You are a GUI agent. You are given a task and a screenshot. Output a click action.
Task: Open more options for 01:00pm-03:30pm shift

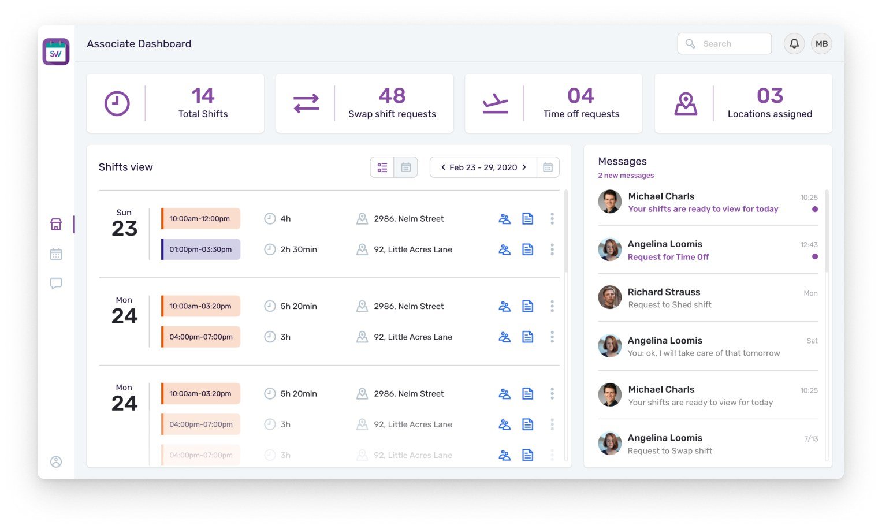[552, 249]
